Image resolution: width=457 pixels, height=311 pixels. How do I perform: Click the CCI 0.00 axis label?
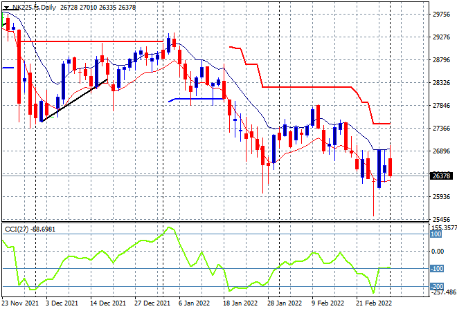tap(438, 252)
